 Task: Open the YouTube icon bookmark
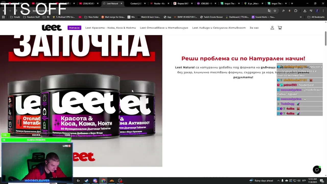pyautogui.click(x=80, y=17)
